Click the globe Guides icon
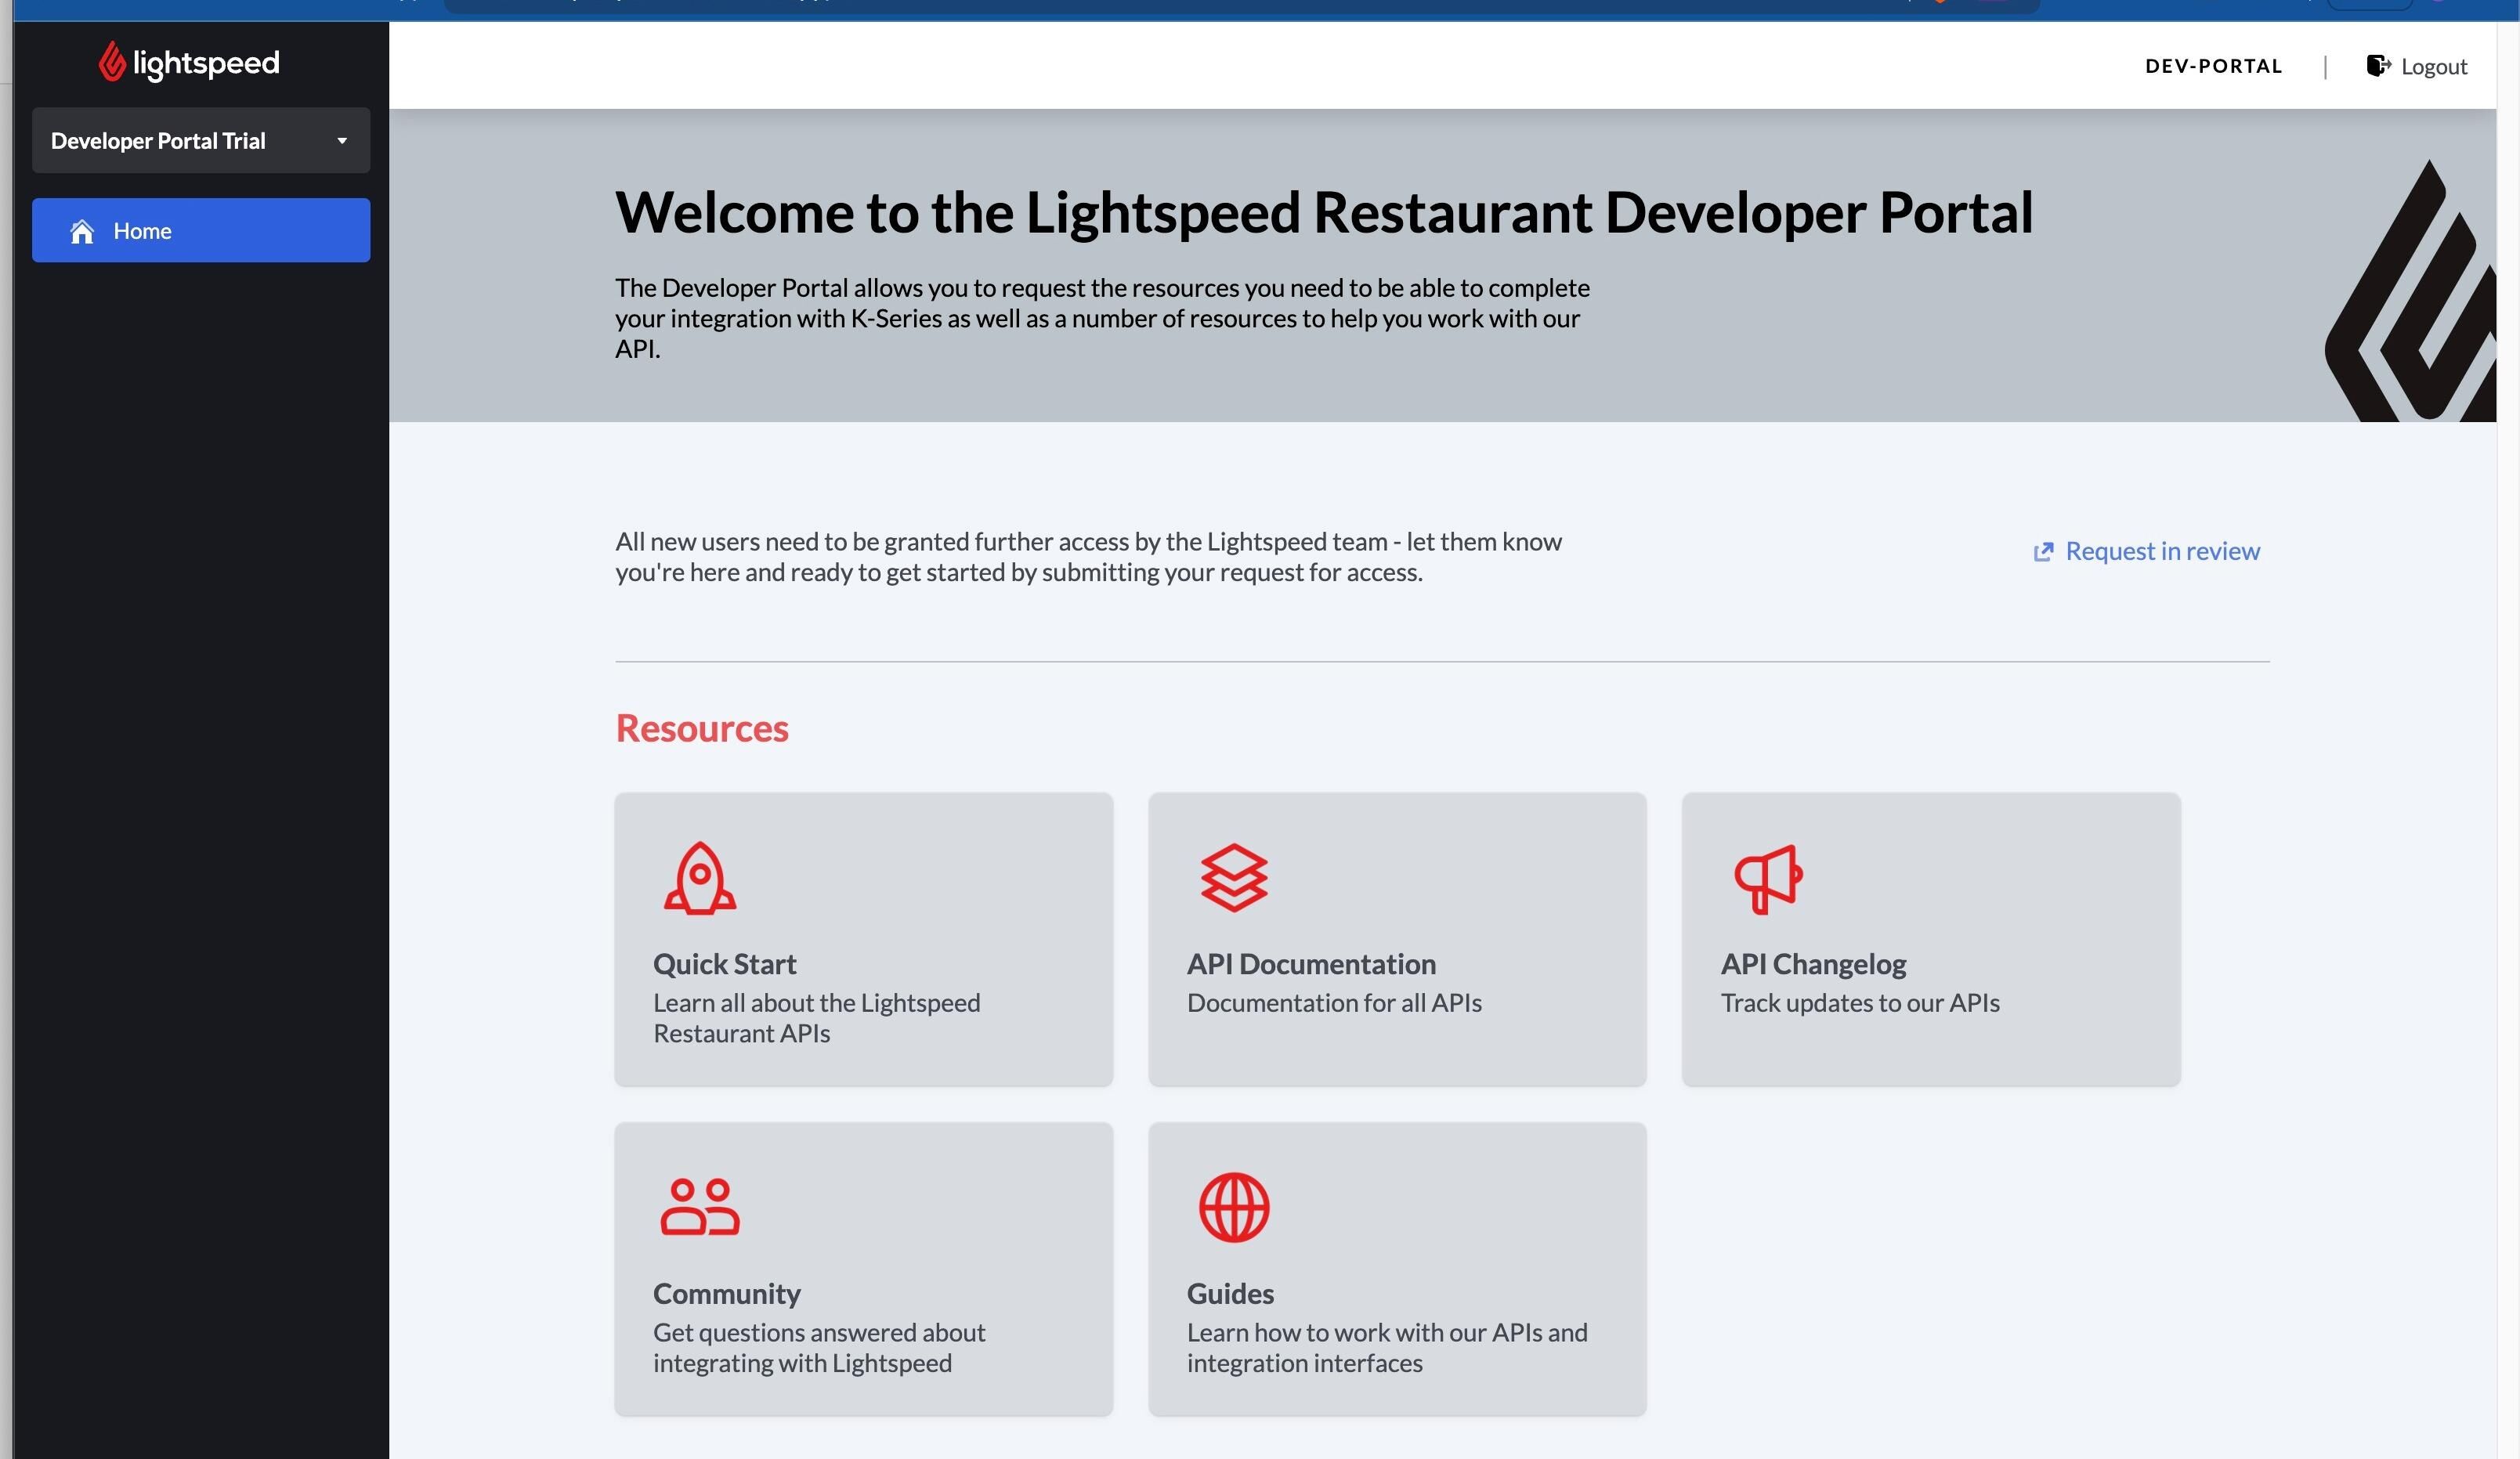Viewport: 2520px width, 1459px height. point(1234,1207)
